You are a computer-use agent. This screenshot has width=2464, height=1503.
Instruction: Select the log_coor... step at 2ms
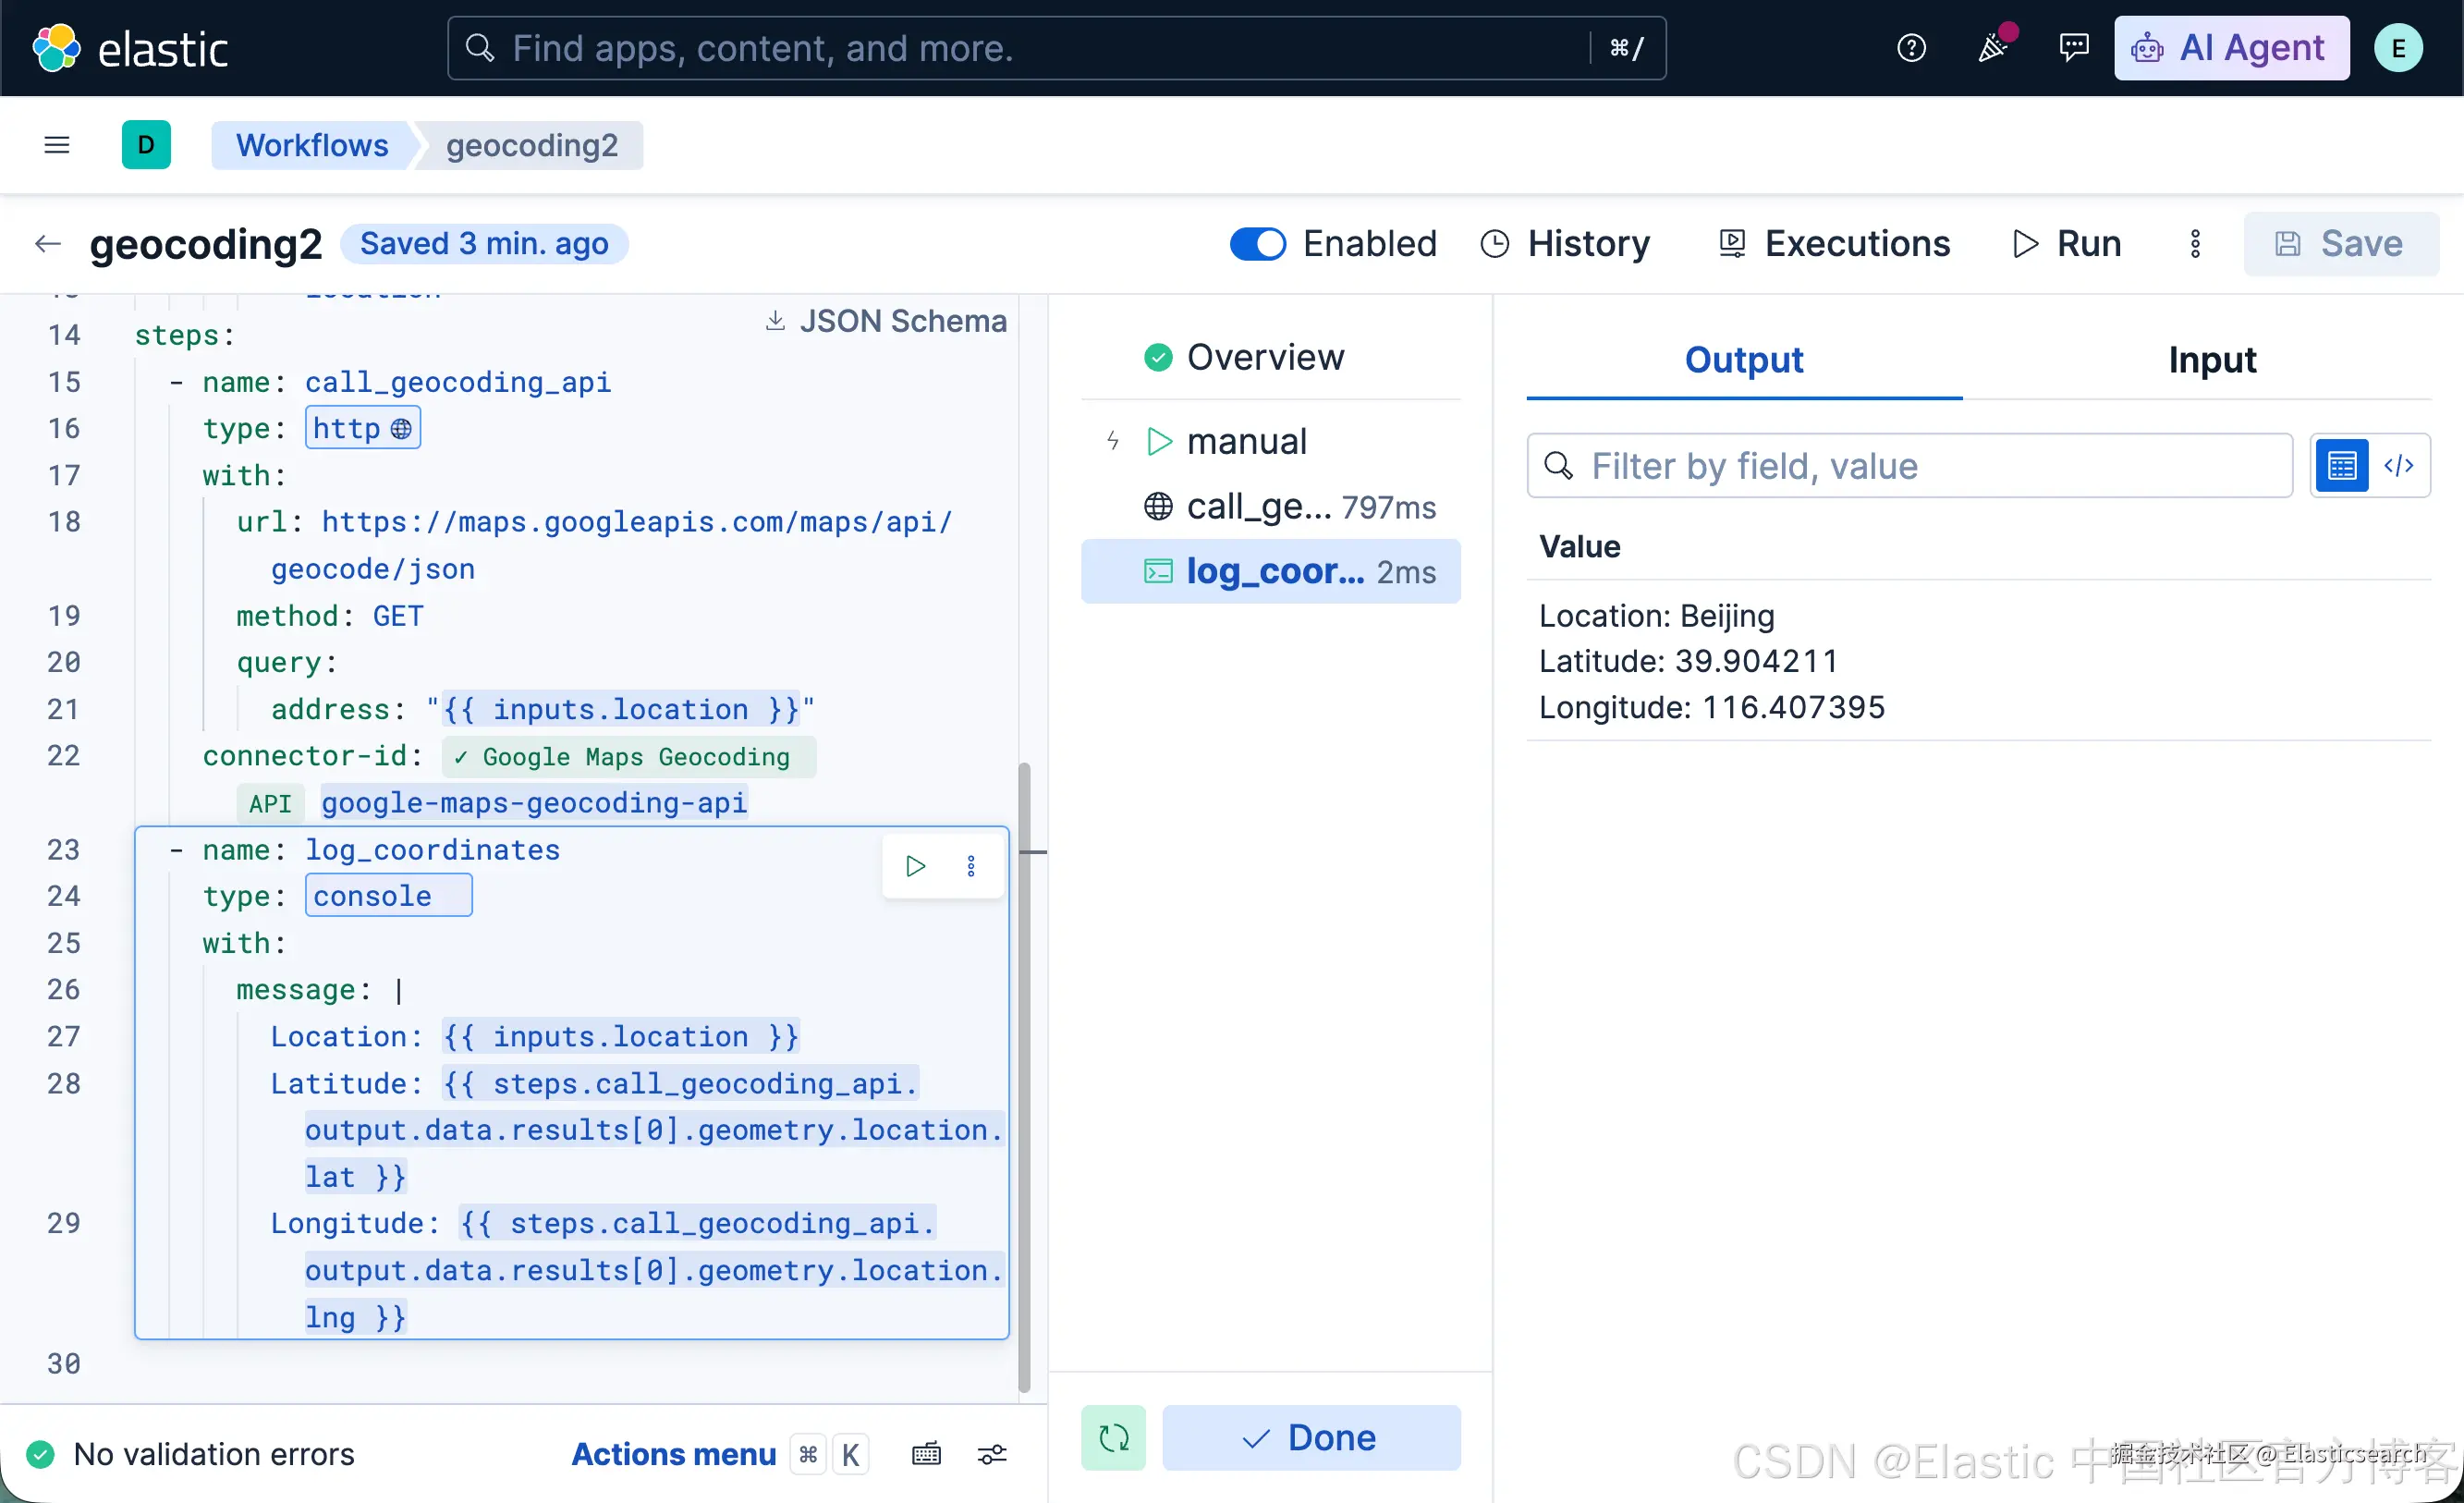coord(1270,572)
